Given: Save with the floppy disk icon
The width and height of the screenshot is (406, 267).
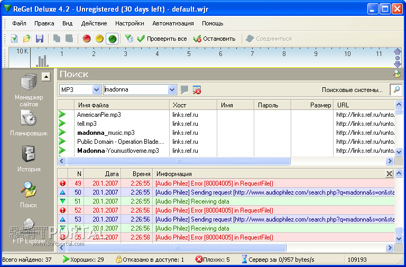Looking at the screenshot, I should coord(39,39).
